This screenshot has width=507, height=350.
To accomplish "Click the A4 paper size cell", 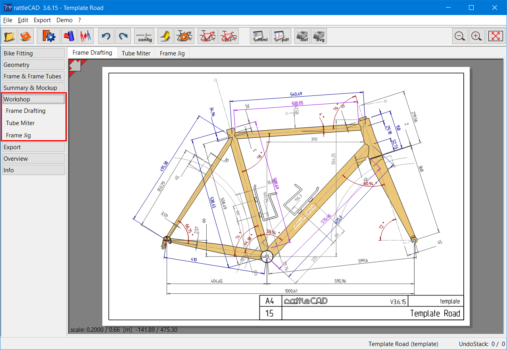I will click(270, 301).
